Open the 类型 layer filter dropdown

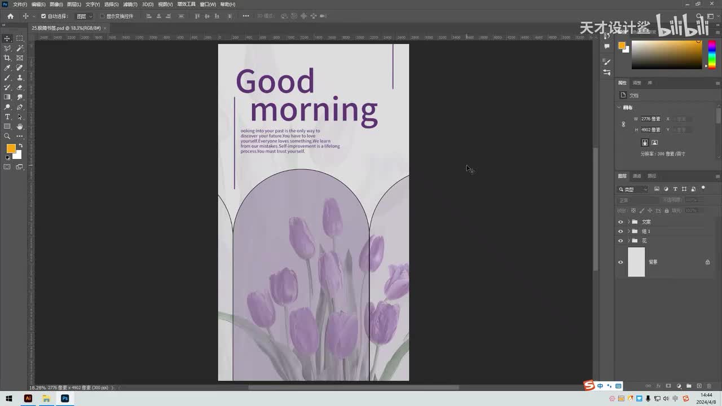(633, 189)
